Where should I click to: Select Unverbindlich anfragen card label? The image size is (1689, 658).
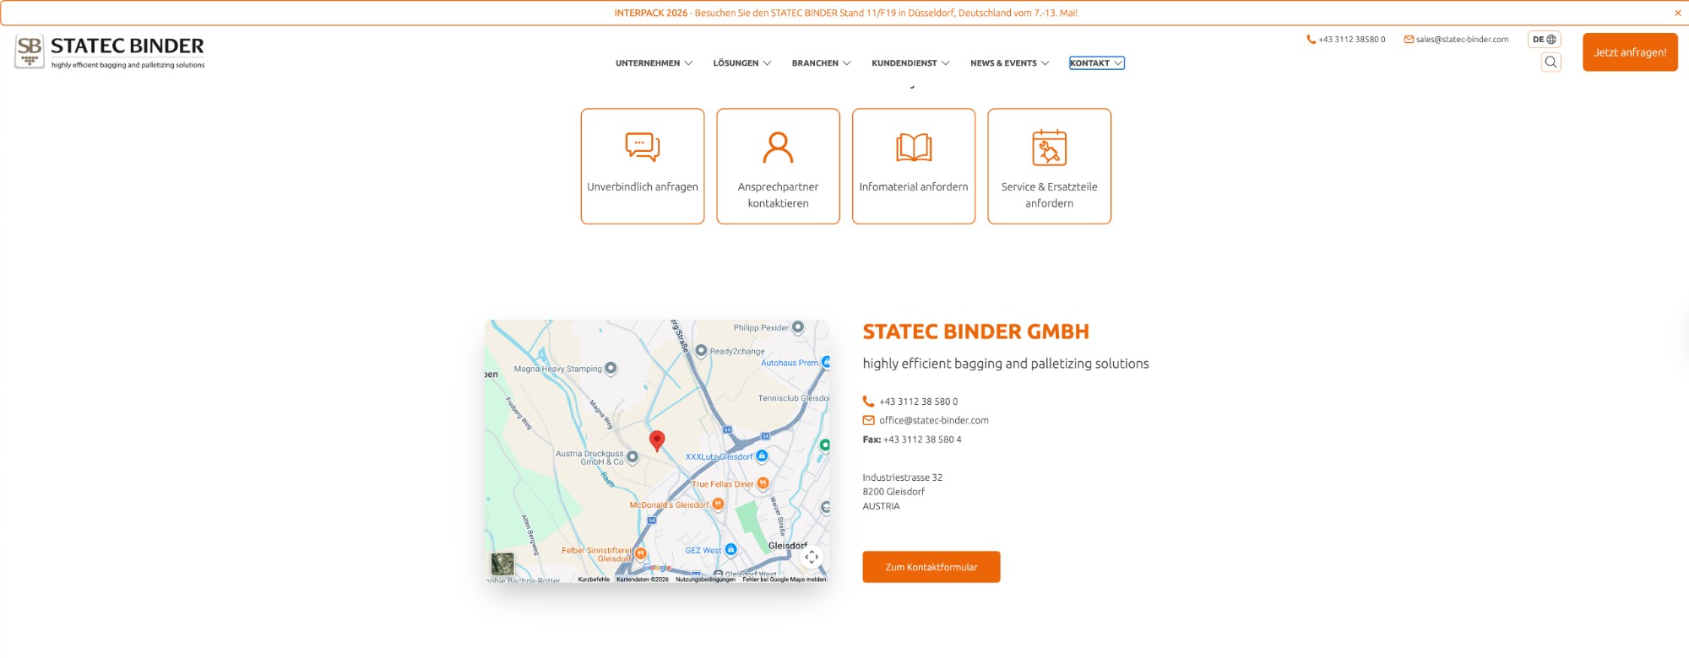tap(643, 187)
